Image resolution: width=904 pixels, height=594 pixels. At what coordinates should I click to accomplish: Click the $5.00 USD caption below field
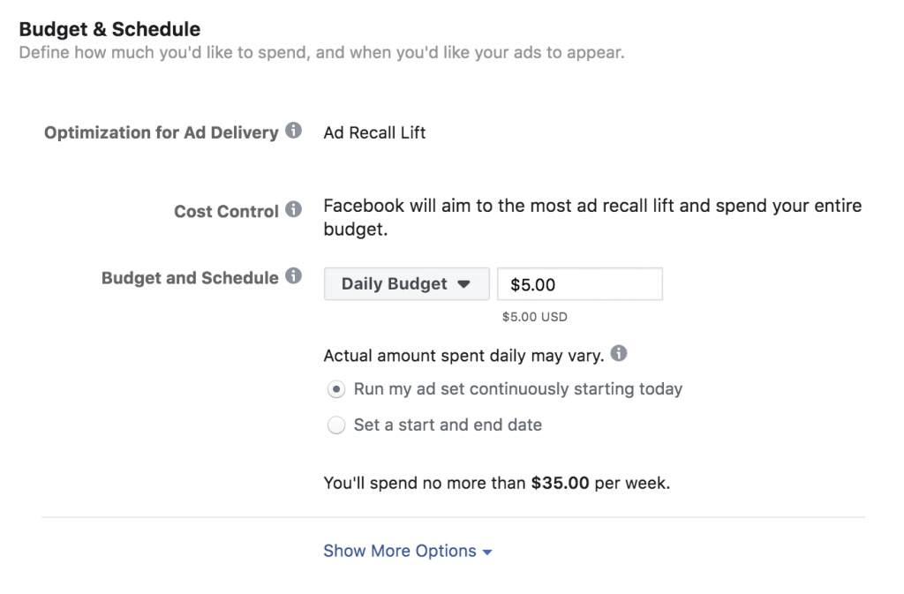click(x=534, y=317)
